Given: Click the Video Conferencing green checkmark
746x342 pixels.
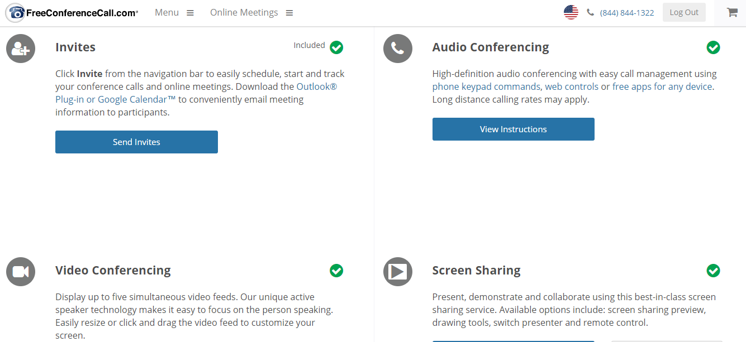Looking at the screenshot, I should tap(336, 271).
